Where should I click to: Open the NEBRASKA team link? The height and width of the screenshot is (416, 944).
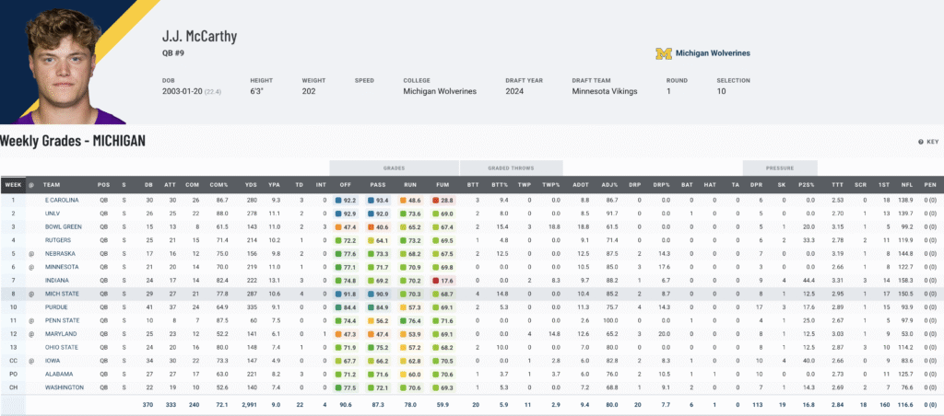[60, 254]
